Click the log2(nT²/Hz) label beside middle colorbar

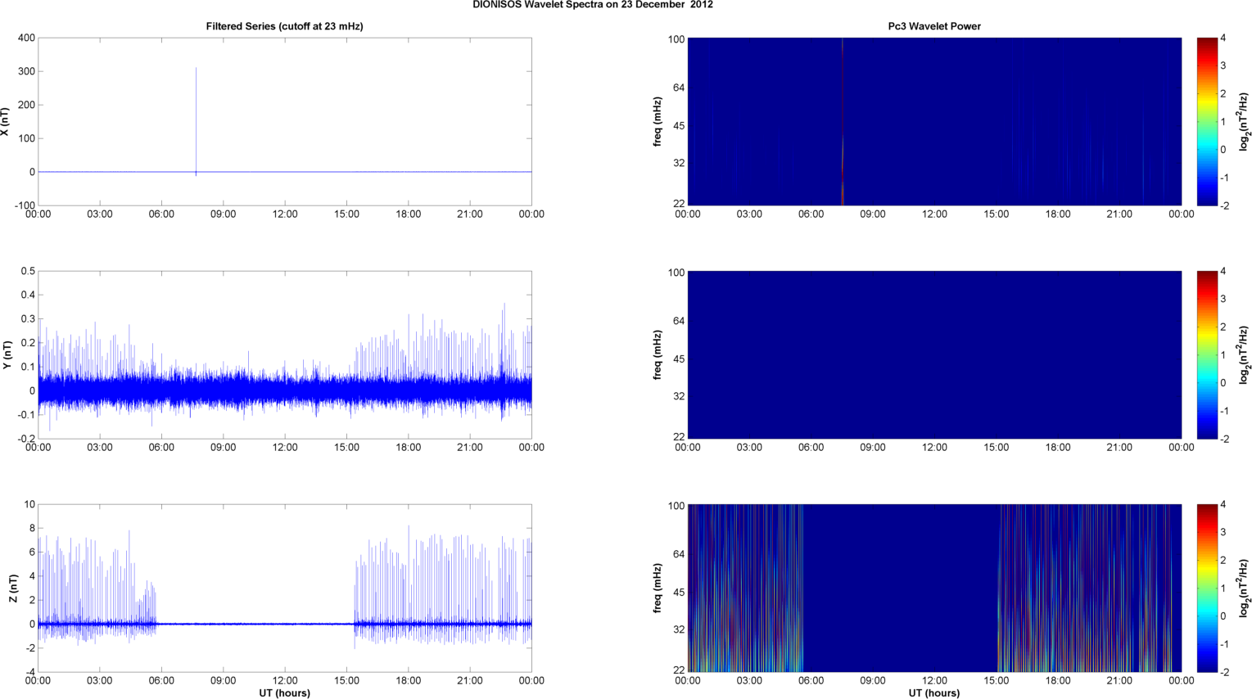tap(1244, 354)
